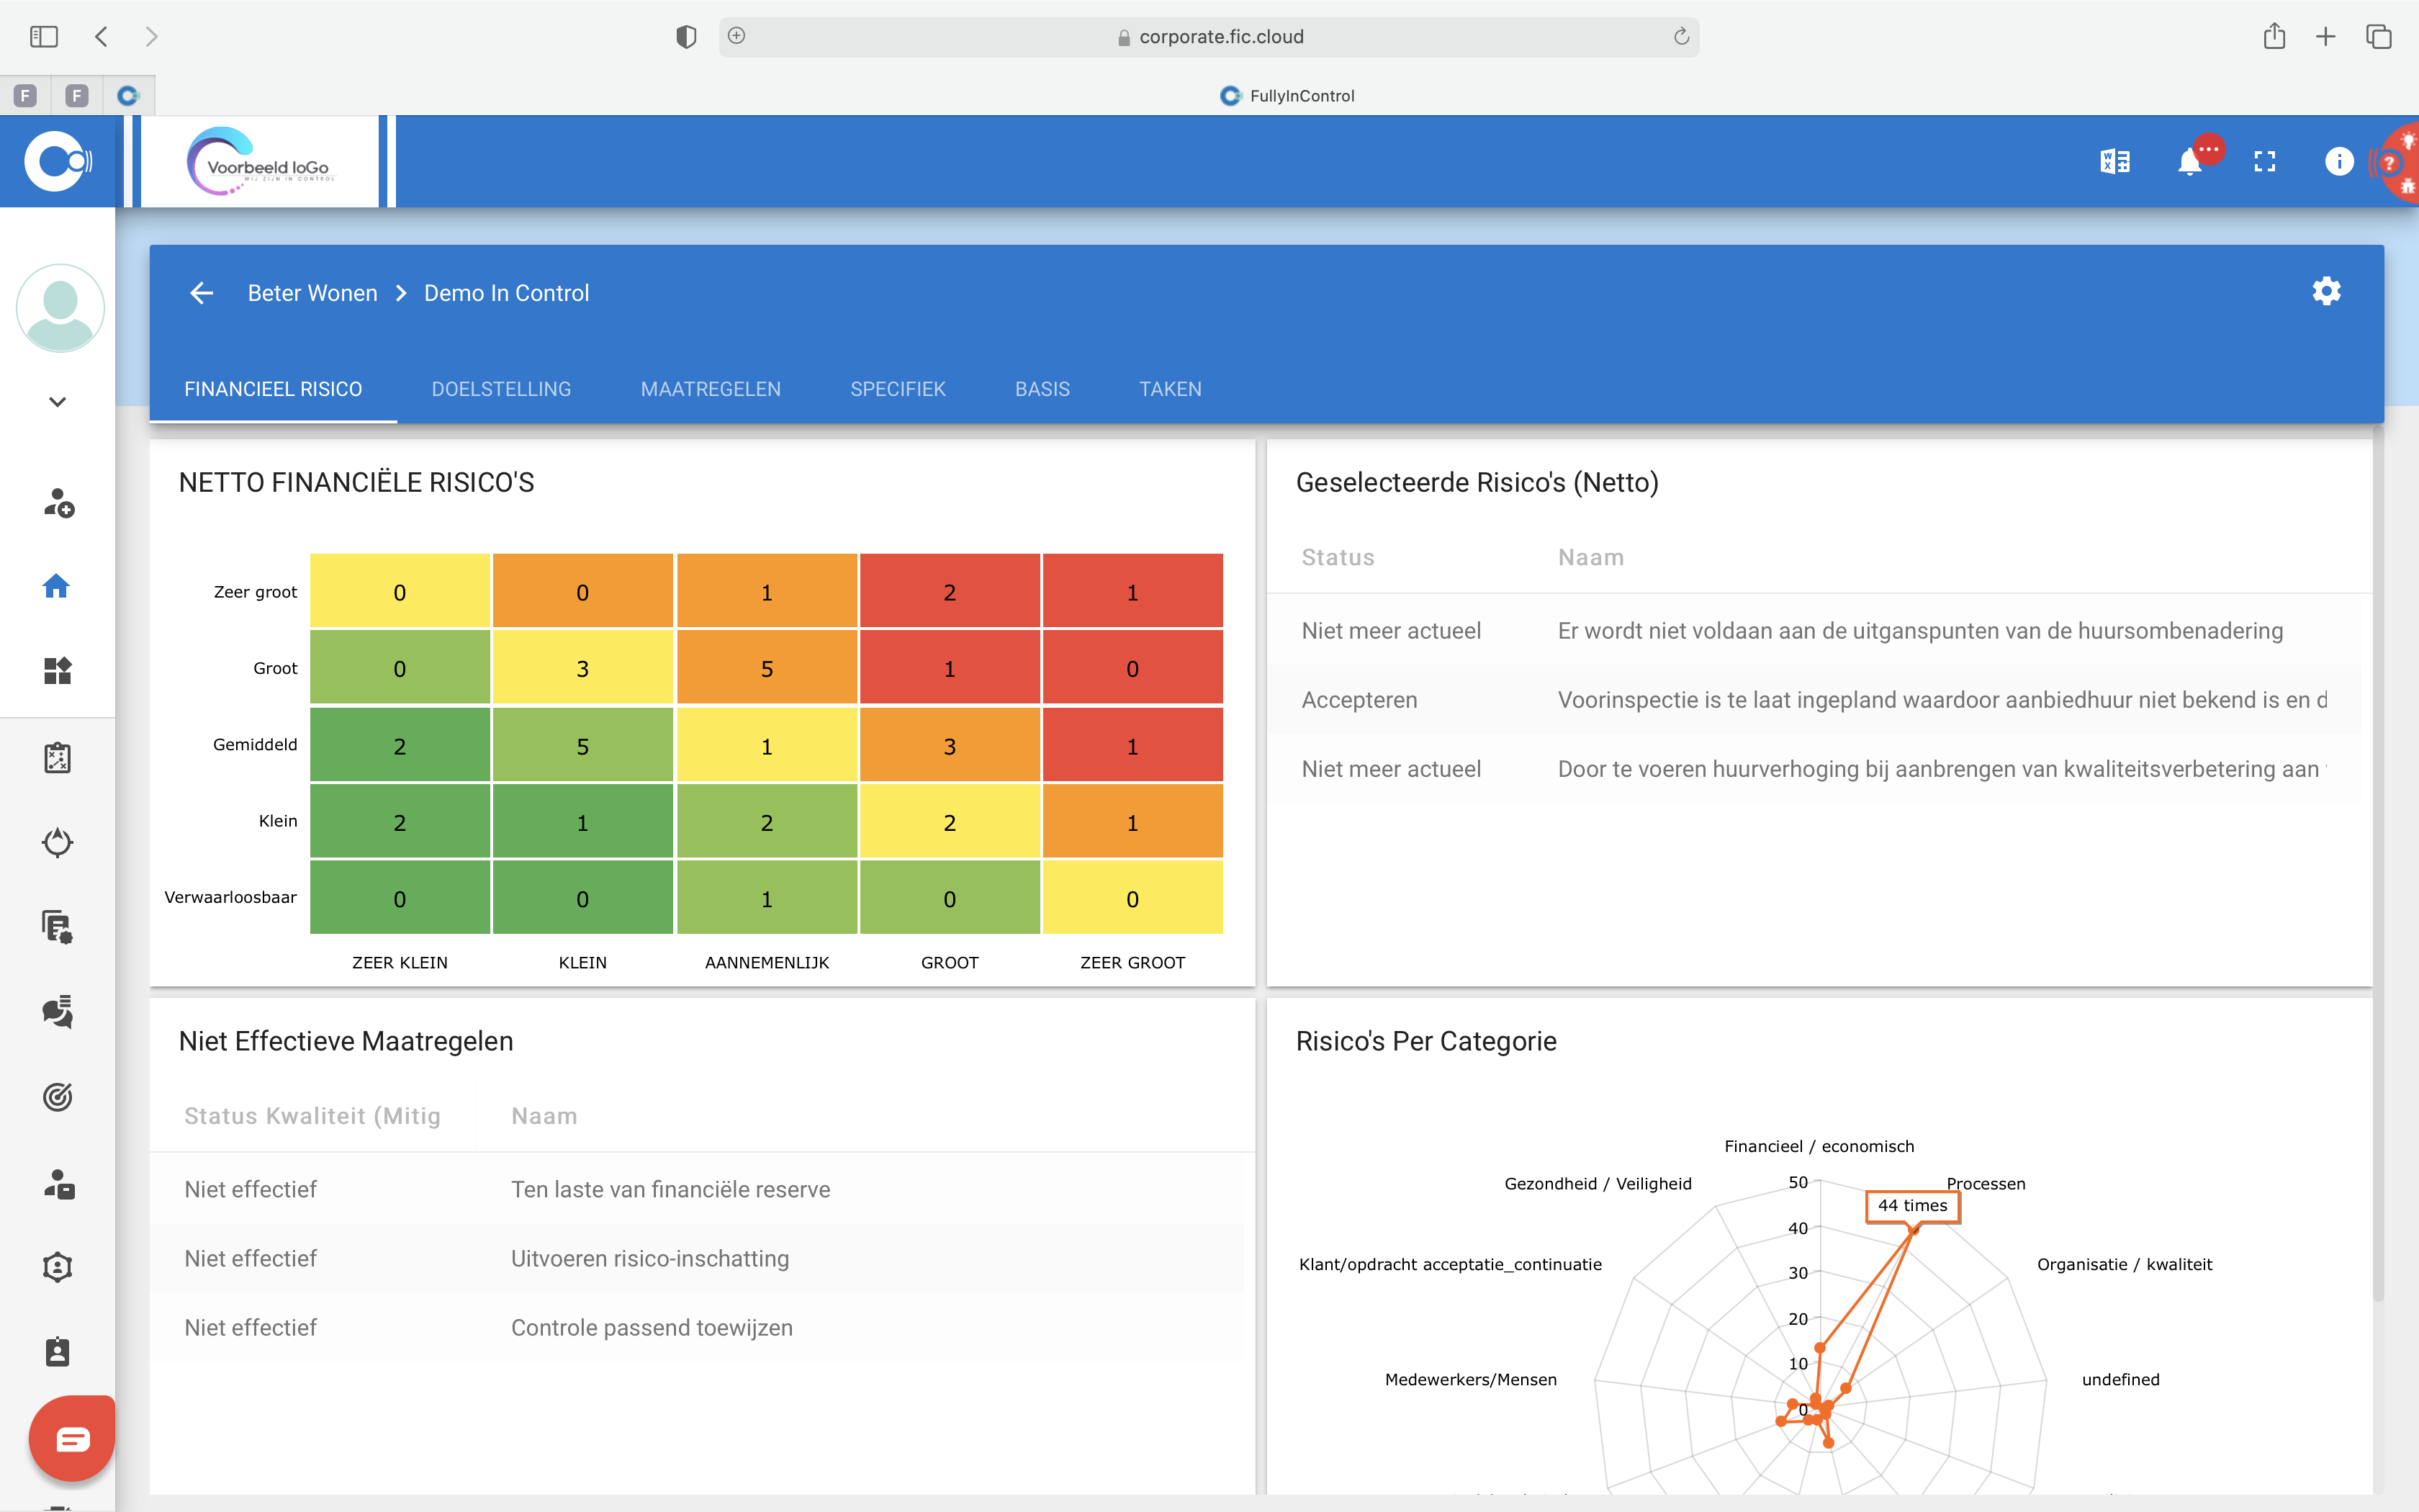Click the add user sidebar icon
2419x1512 pixels.
[58, 502]
